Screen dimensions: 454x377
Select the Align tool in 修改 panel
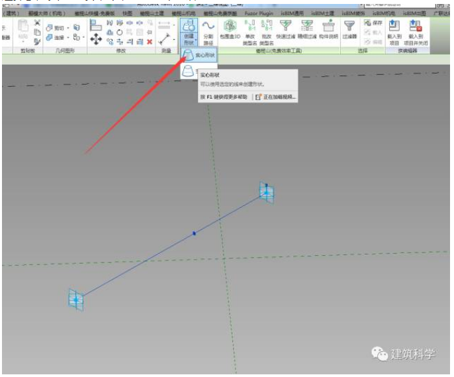[95, 25]
